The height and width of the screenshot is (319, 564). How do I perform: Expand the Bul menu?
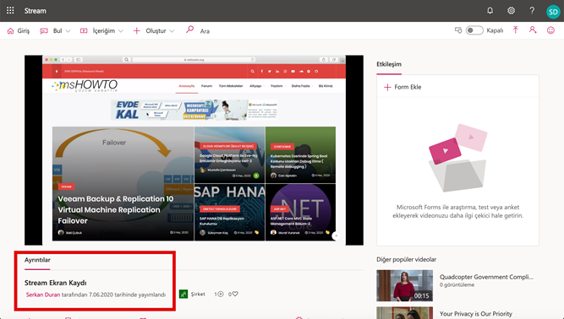coord(55,31)
